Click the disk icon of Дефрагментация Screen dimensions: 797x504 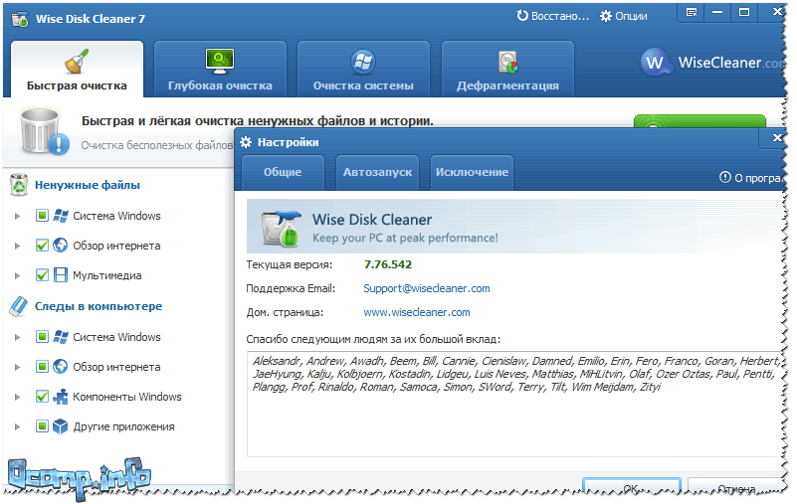pyautogui.click(x=507, y=63)
